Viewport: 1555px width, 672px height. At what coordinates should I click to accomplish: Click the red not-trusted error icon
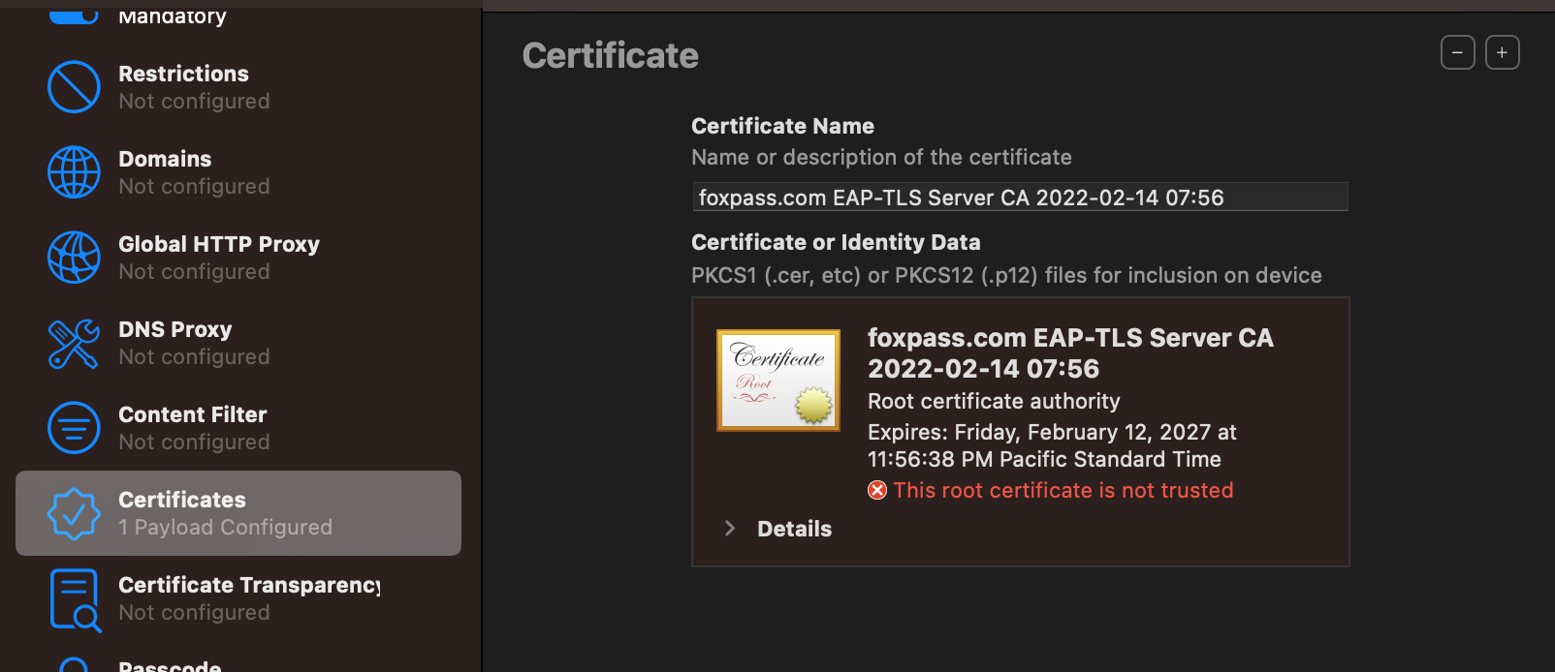877,490
